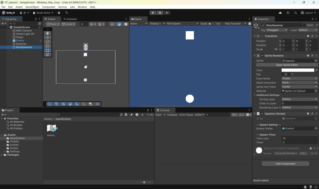Click the Unity Cloud icon
319x189 pixels.
280,13
